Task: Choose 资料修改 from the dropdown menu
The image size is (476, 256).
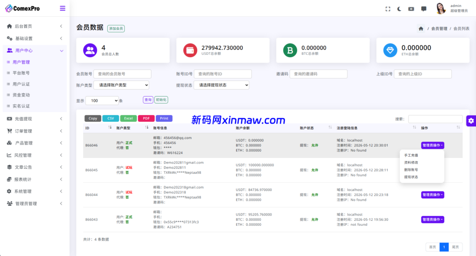Action: click(411, 163)
